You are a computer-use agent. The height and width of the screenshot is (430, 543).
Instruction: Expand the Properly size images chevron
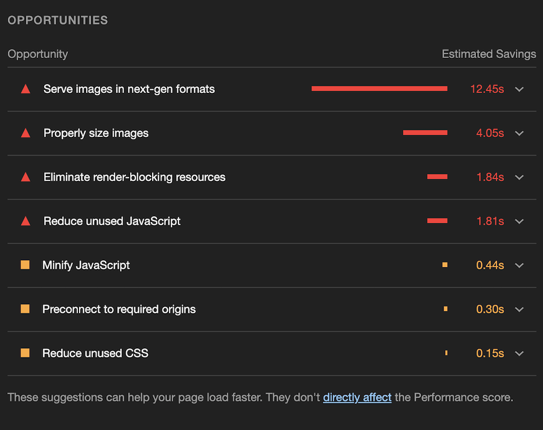pos(519,133)
